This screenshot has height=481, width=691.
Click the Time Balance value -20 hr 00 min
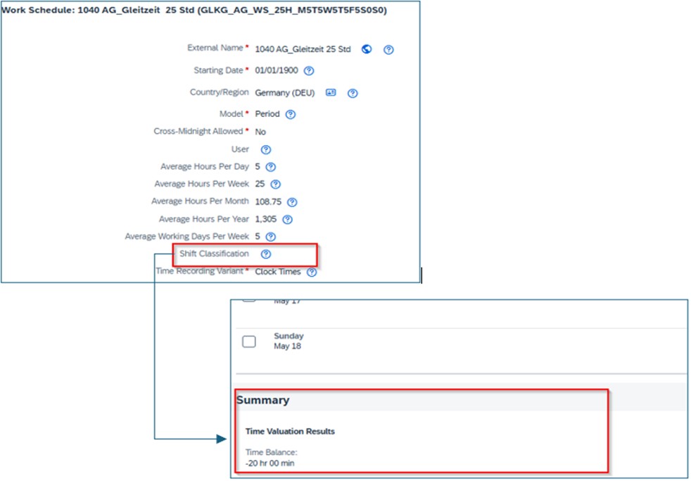click(x=270, y=463)
